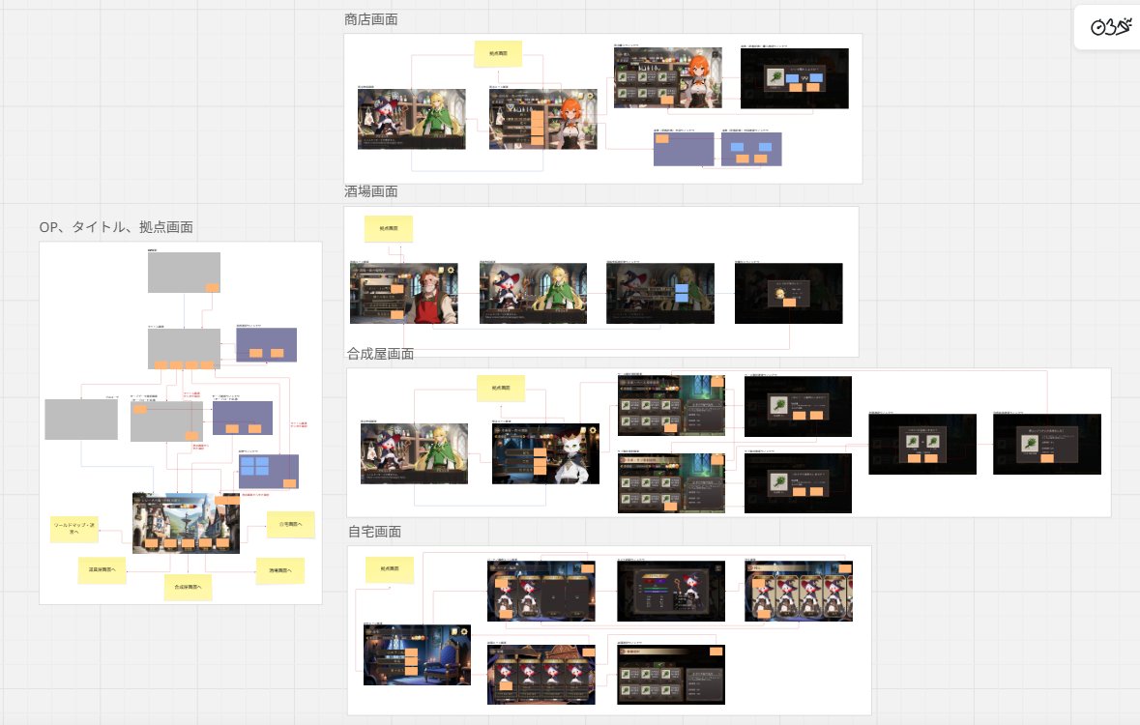Select the 自宅画面へ sticky note
This screenshot has height=725, width=1140.
click(x=291, y=524)
